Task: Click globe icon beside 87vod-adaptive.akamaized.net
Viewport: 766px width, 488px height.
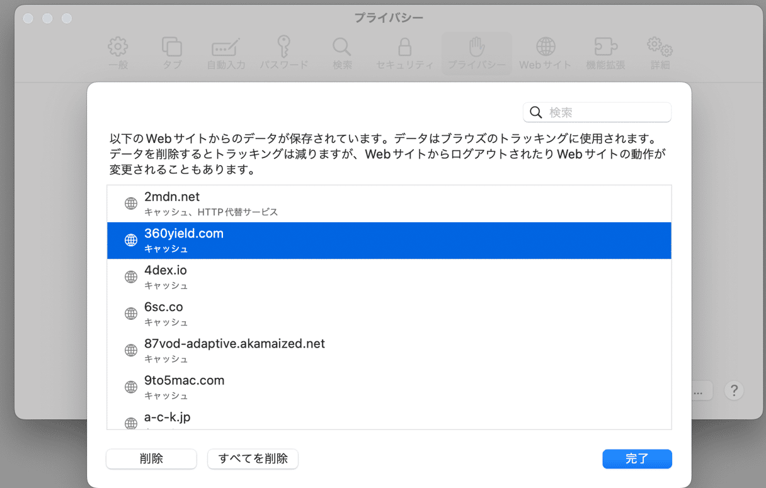Action: [131, 351]
